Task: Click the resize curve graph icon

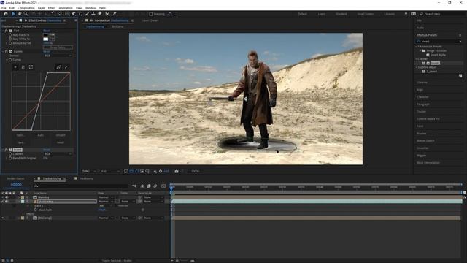Action: click(x=31, y=67)
